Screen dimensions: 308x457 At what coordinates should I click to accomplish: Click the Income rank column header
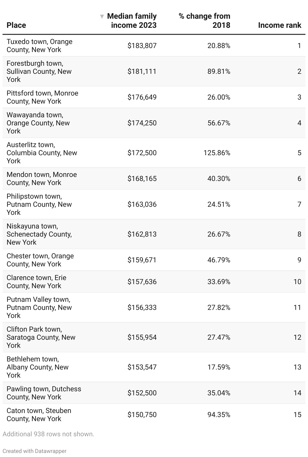coord(279,25)
